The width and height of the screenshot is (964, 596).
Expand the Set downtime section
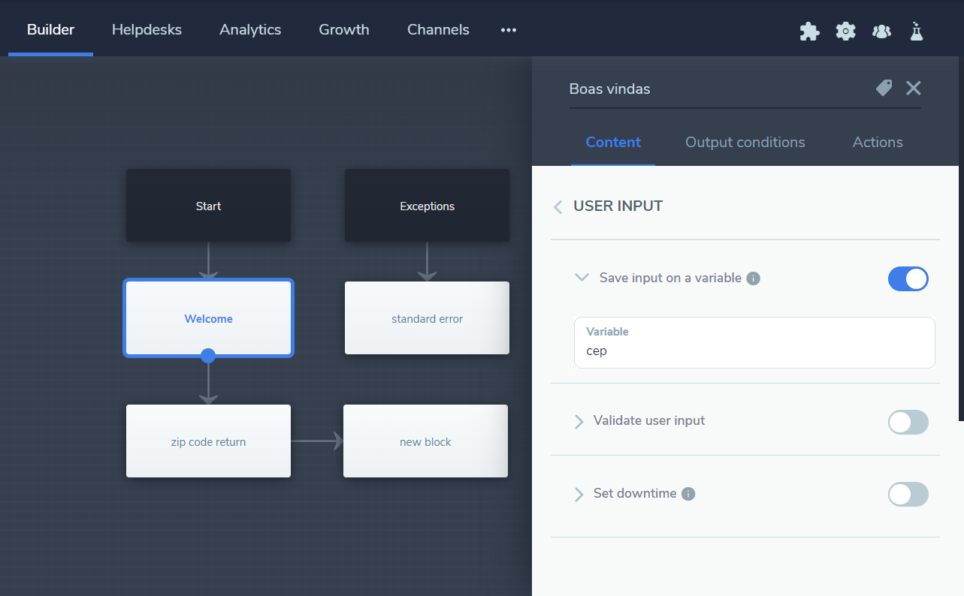click(x=579, y=494)
